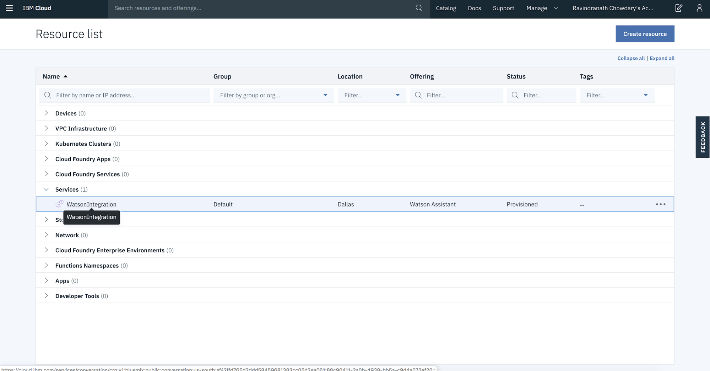Open the Ravindranath Chowdary's account switcher

[x=613, y=8]
